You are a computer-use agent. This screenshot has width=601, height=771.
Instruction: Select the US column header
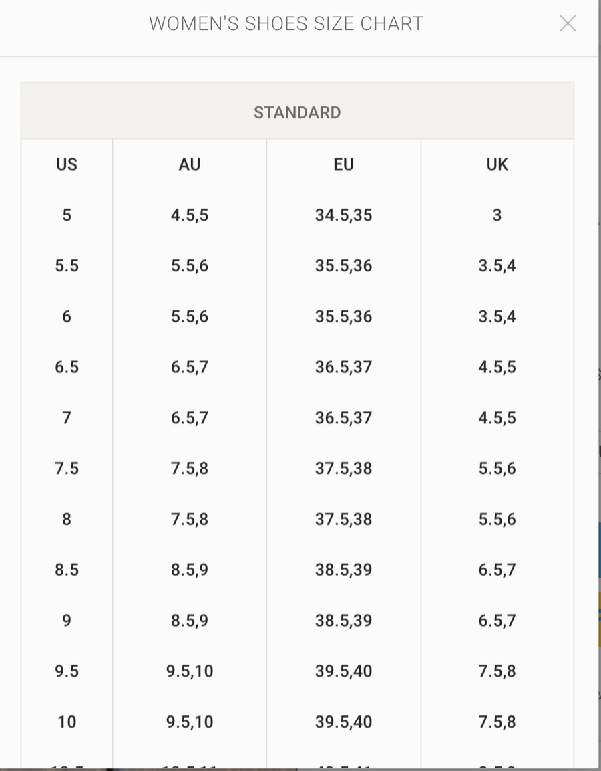[67, 164]
